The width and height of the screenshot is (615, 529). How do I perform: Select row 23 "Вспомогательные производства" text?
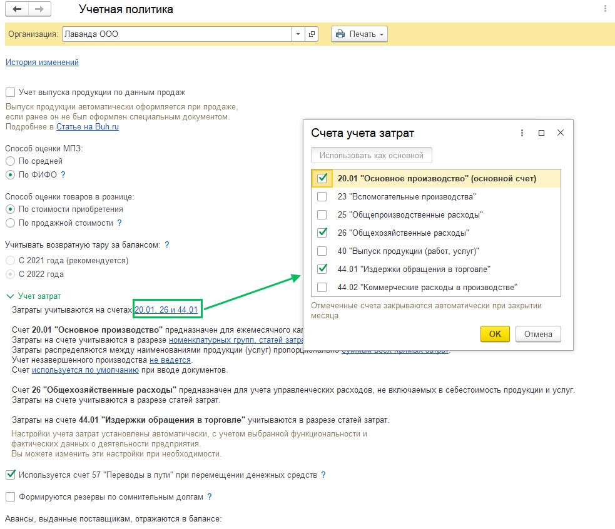click(407, 196)
